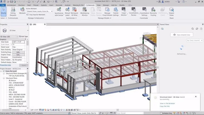Screen dimensions: 204x115
Task: Collapse the Views (By Level) node
Action: 1,71
